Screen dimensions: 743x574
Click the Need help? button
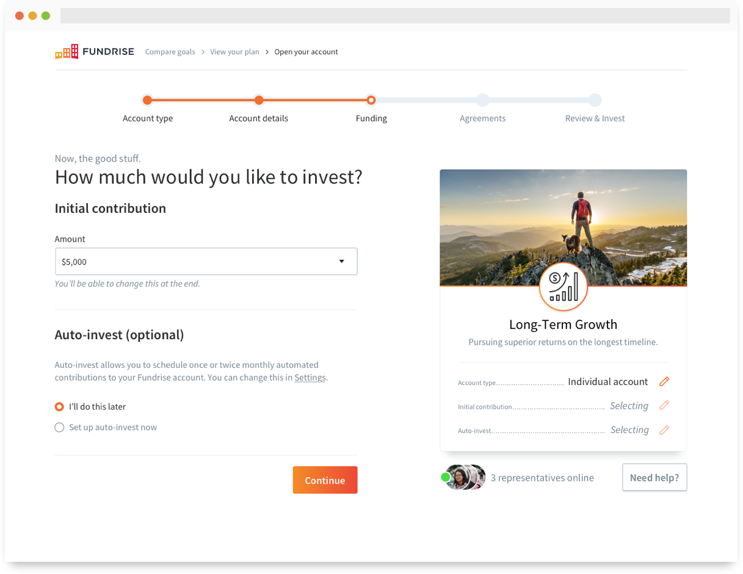coord(654,478)
